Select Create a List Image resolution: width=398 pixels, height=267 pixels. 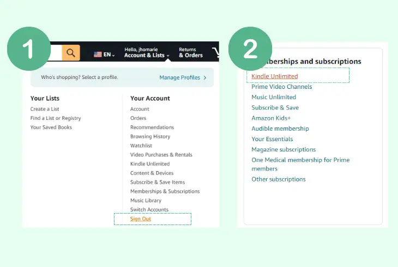pos(45,109)
